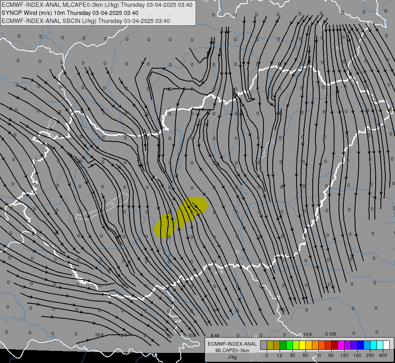Click the dark green legend swatch
Viewport: 395px width, 363px height.
(x=283, y=345)
